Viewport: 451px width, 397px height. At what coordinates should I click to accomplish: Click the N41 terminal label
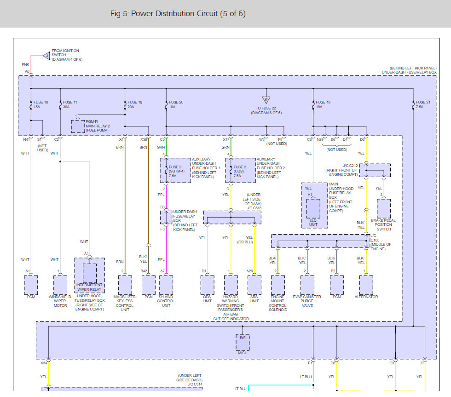click(x=26, y=139)
